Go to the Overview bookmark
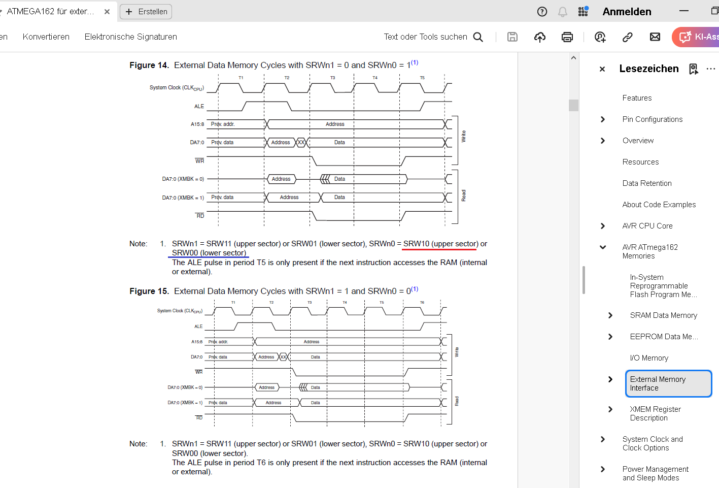 638,141
